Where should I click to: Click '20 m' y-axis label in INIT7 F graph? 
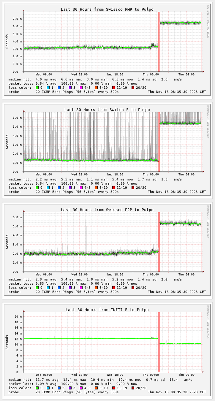[18, 317]
